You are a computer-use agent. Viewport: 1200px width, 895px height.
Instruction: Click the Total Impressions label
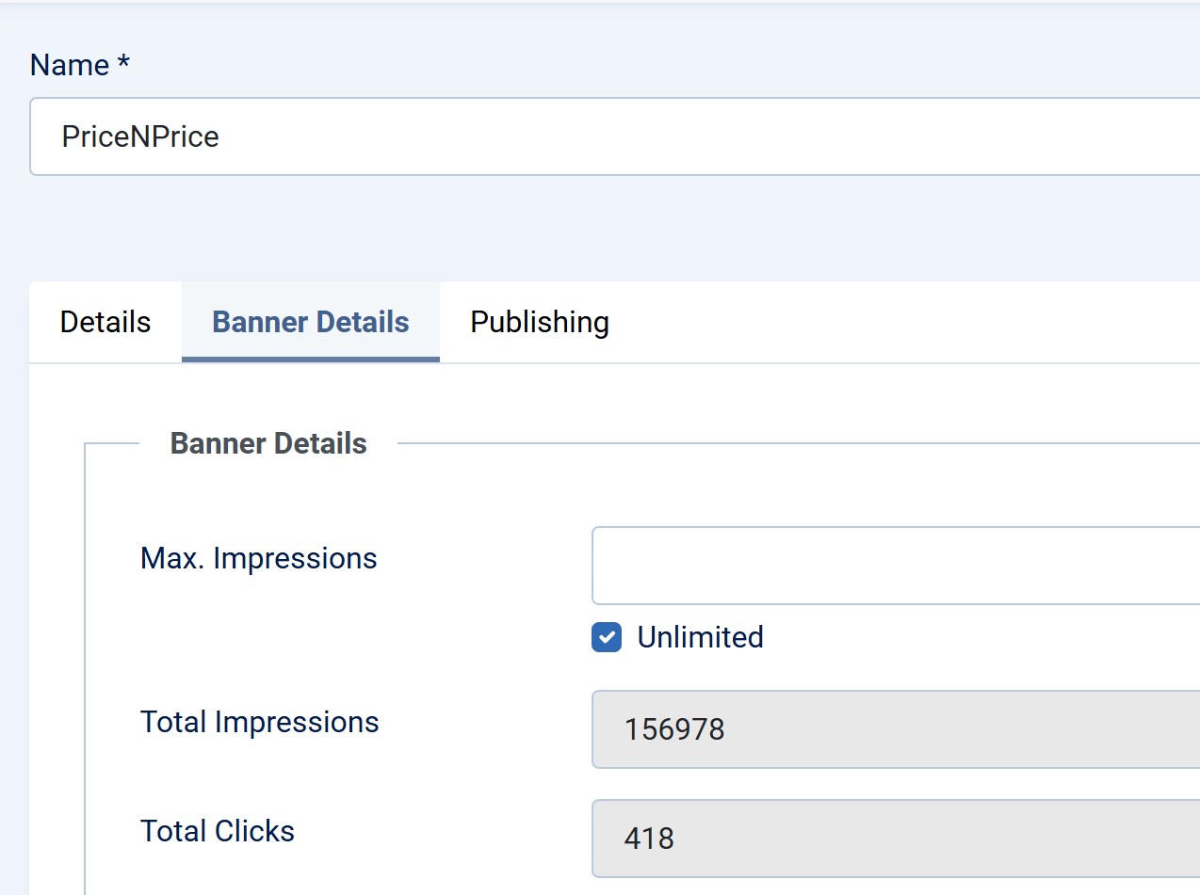point(259,722)
